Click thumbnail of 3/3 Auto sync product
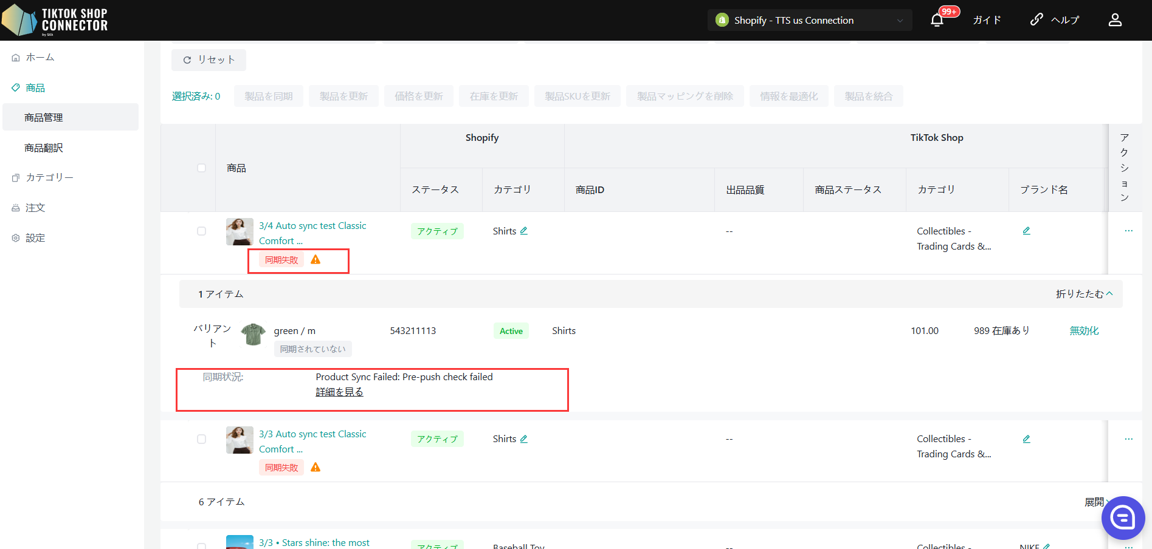The image size is (1152, 549). [x=240, y=440]
